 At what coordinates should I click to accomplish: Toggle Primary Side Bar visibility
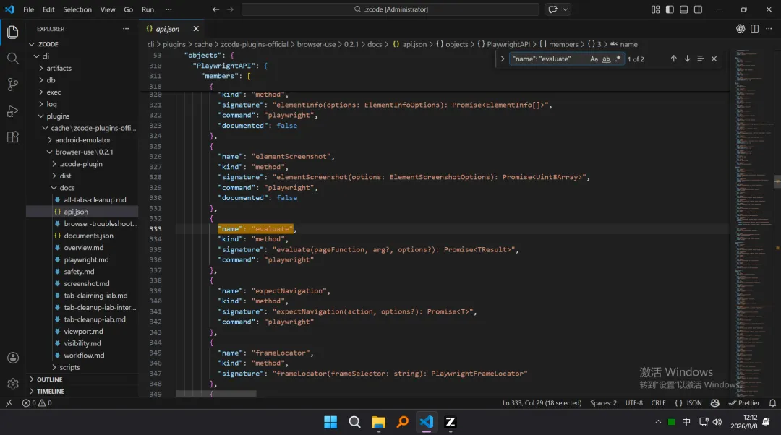[x=670, y=9]
